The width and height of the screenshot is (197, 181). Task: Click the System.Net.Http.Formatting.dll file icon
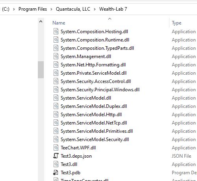56,65
